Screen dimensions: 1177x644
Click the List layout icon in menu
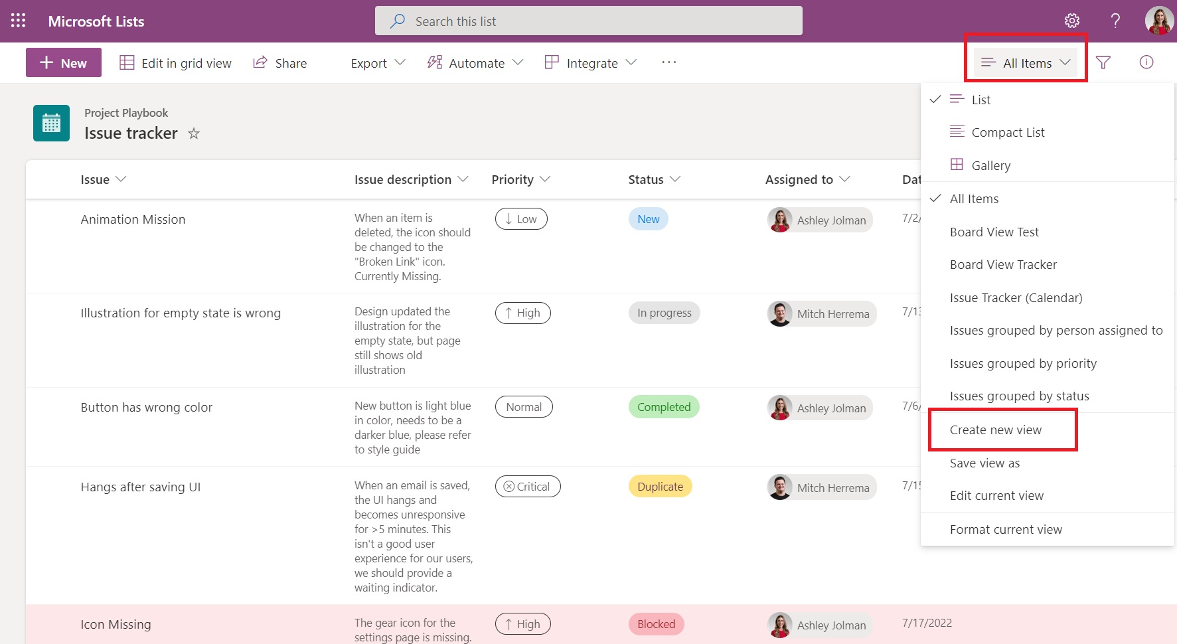click(957, 99)
